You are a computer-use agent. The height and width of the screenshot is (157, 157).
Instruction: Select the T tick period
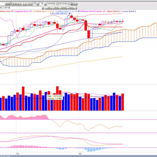pos(21,3)
